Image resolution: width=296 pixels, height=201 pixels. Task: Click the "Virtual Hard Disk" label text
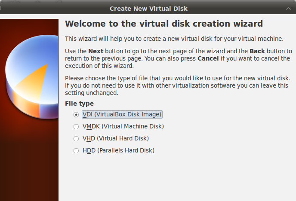point(123,139)
